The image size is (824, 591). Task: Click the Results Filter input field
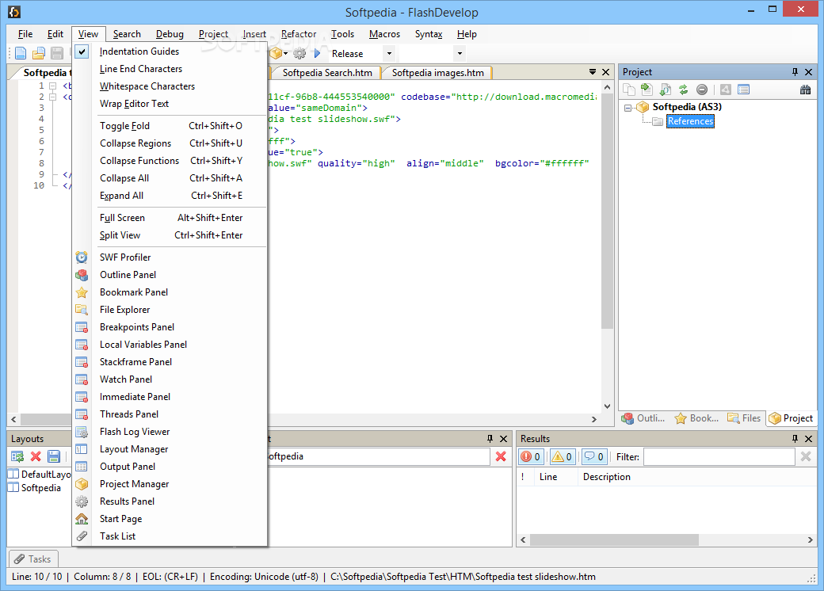coord(719,456)
